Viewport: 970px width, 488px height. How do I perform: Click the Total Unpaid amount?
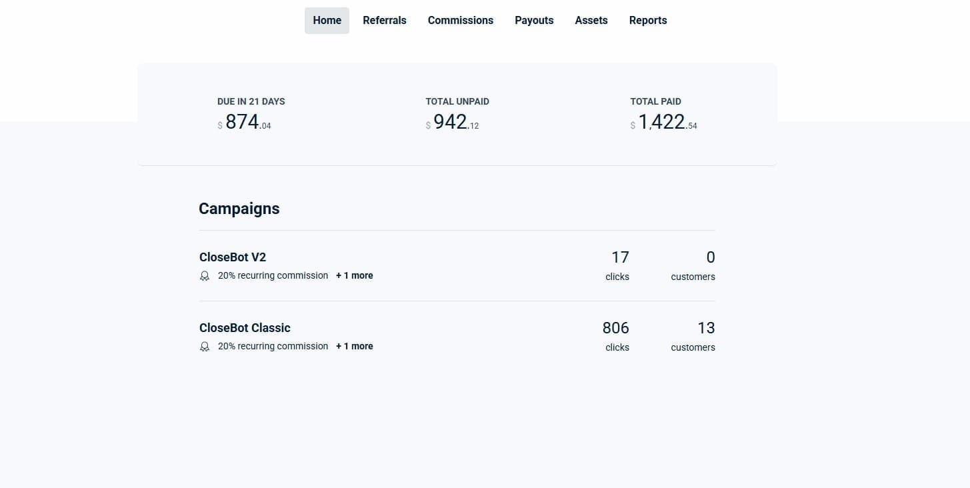pyautogui.click(x=452, y=123)
